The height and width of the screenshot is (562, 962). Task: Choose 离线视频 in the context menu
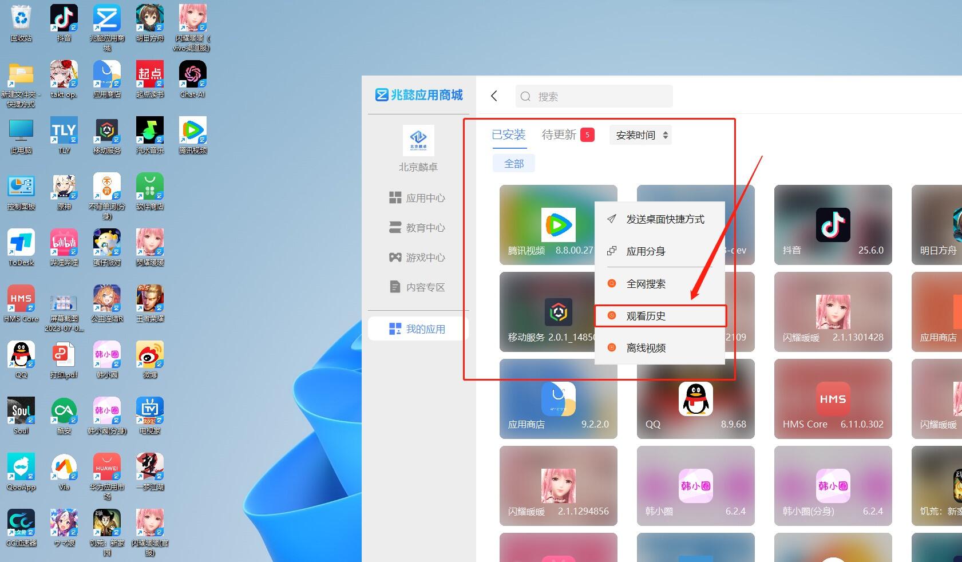point(646,348)
